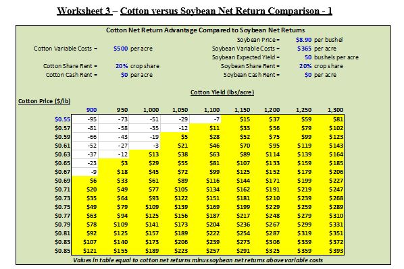Click the $248 cell in the $0.77 row

[272, 216]
